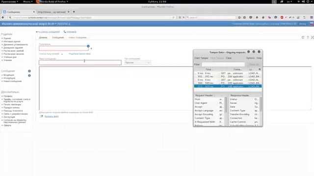Open the Приложения menu in top panel
The width and height of the screenshot is (314, 176).
point(10,1)
